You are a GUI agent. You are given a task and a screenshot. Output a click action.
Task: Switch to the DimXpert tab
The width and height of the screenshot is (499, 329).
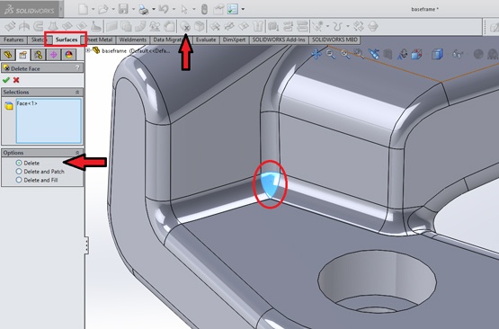coord(235,40)
